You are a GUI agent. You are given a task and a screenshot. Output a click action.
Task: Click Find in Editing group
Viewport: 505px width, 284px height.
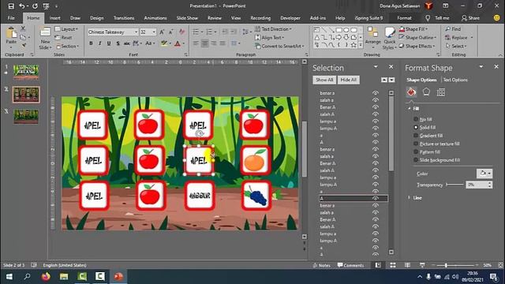(453, 29)
